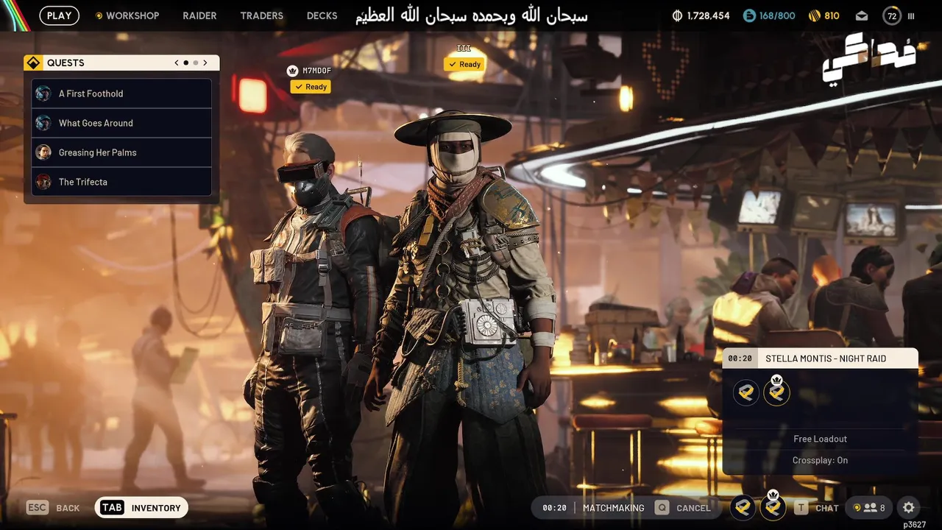Open the Greasing Her Palms quest
942x530 pixels.
tap(121, 152)
